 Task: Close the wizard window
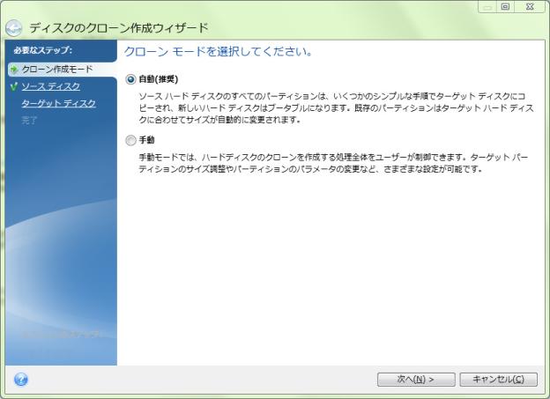click(x=530, y=7)
